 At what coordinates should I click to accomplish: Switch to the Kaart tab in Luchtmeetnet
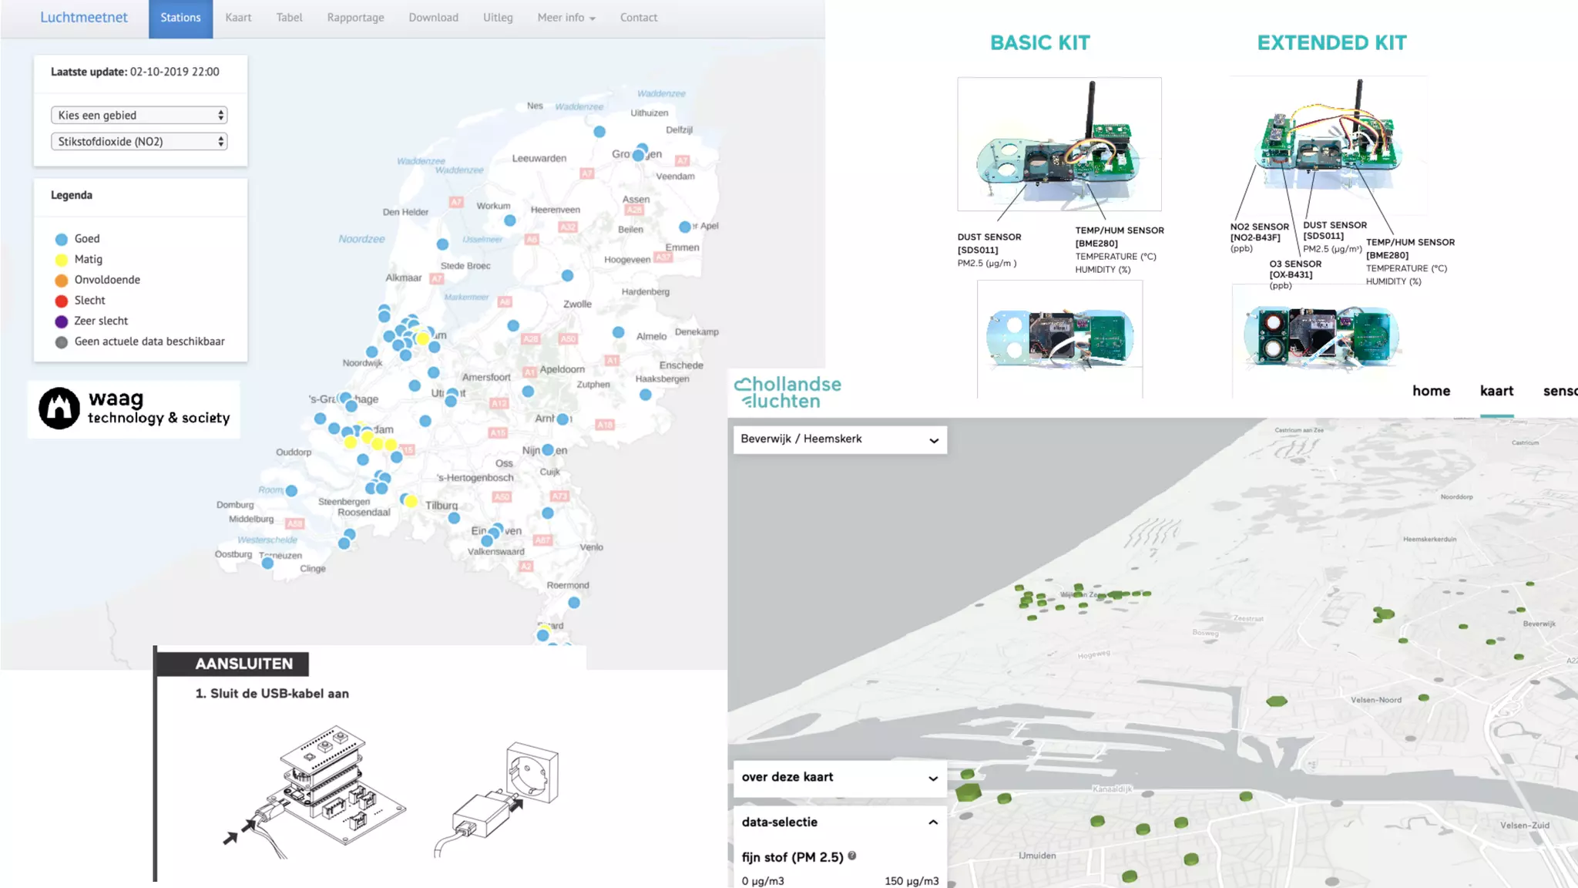[x=238, y=18]
